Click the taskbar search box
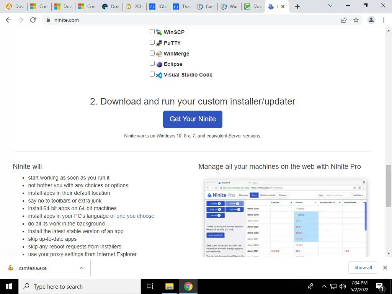 (x=80, y=286)
